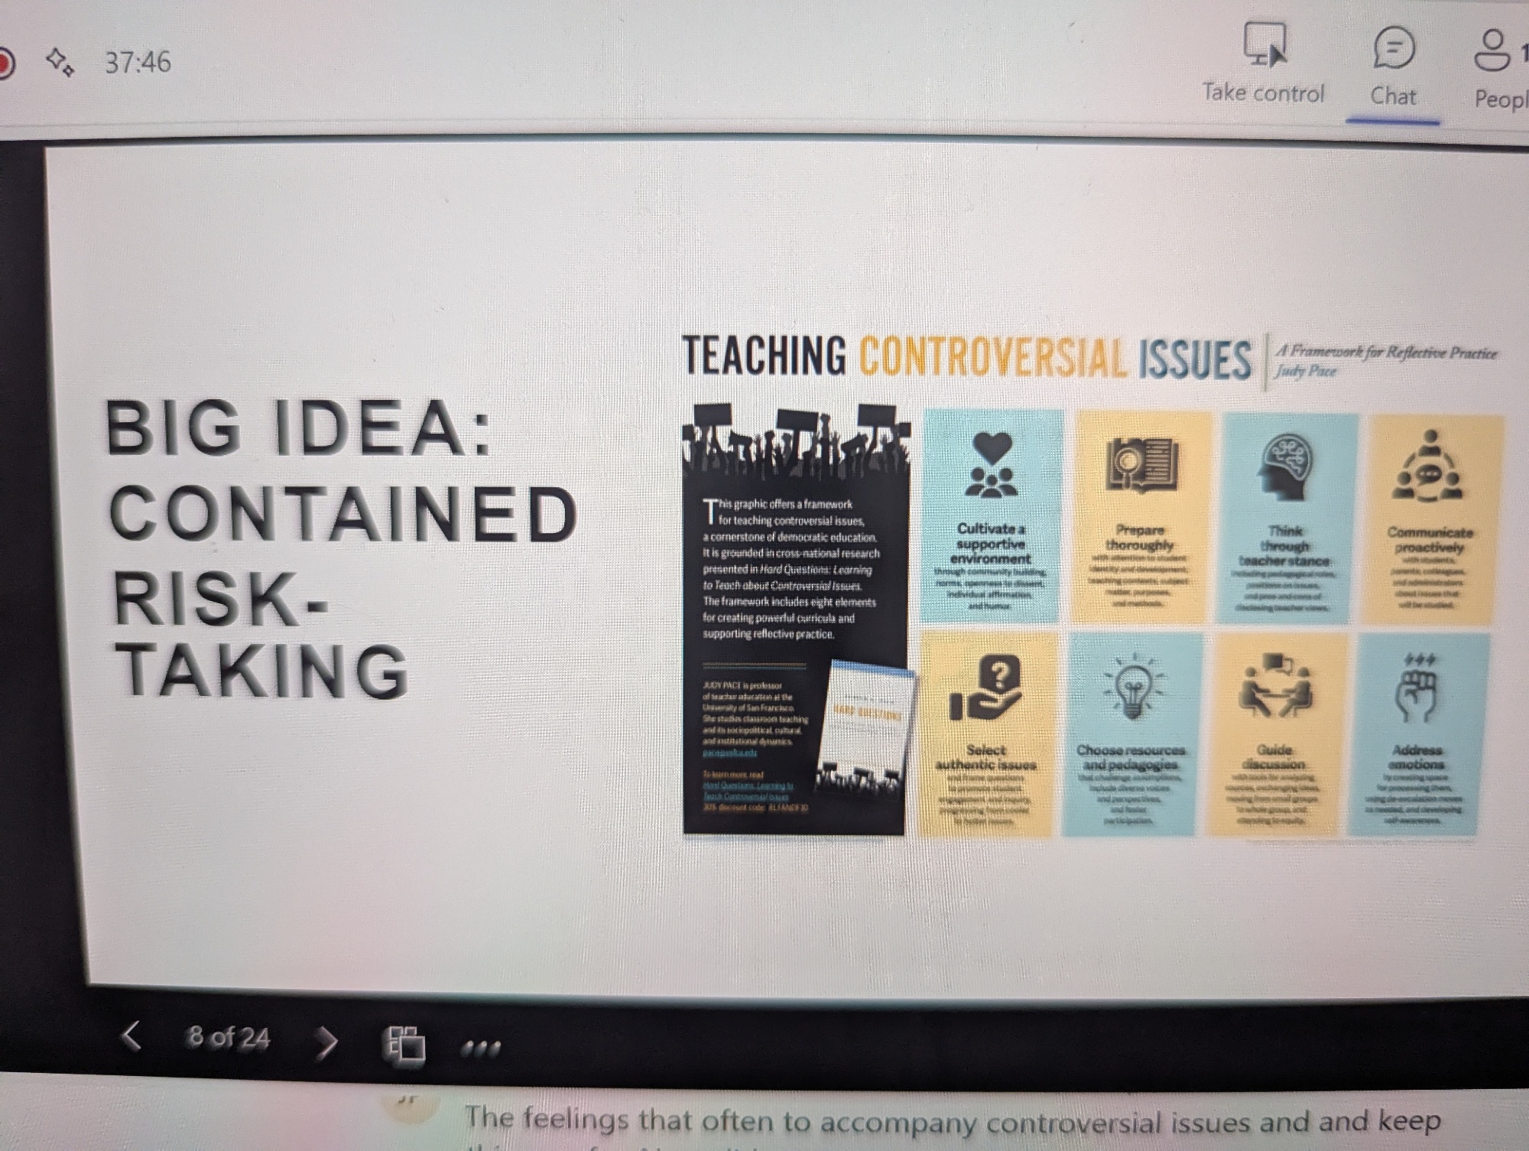Viewport: 1529px width, 1151px height.
Task: Click the Communicate proactively people icon
Action: coord(1427,467)
